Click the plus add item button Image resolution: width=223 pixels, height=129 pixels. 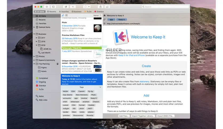pyautogui.click(x=73, y=7)
